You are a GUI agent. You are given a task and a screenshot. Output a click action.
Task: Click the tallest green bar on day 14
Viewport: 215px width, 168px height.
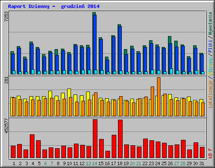tap(94, 43)
